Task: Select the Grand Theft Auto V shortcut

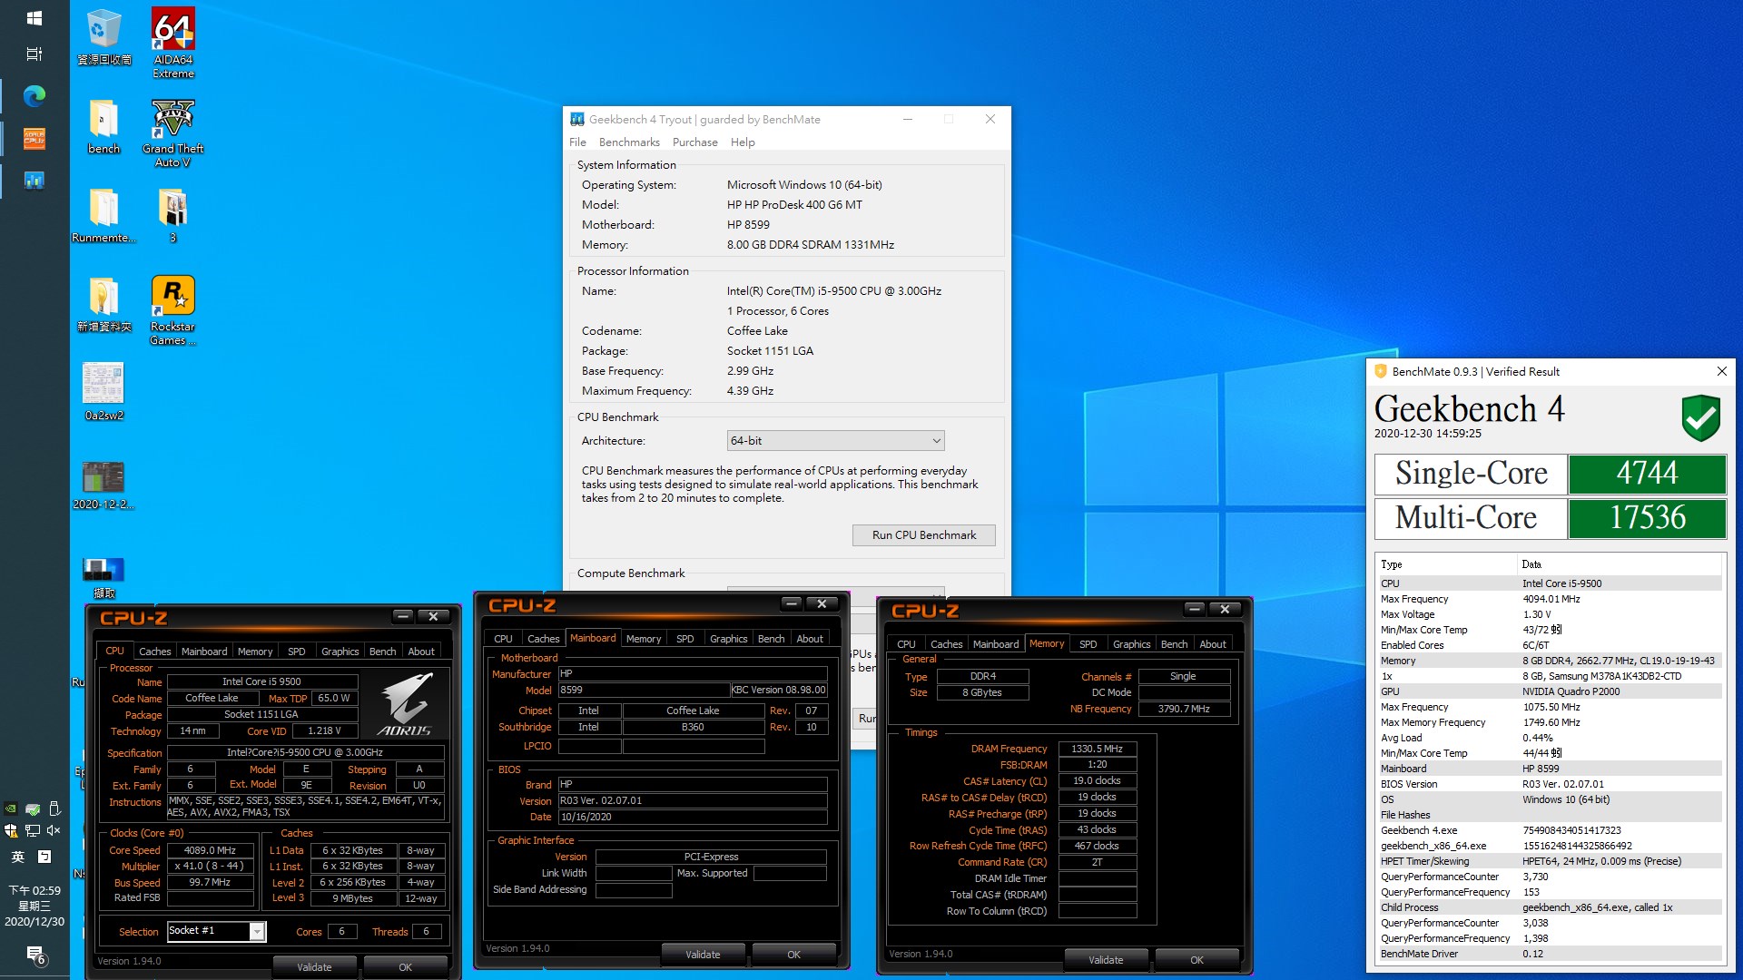Action: click(172, 132)
